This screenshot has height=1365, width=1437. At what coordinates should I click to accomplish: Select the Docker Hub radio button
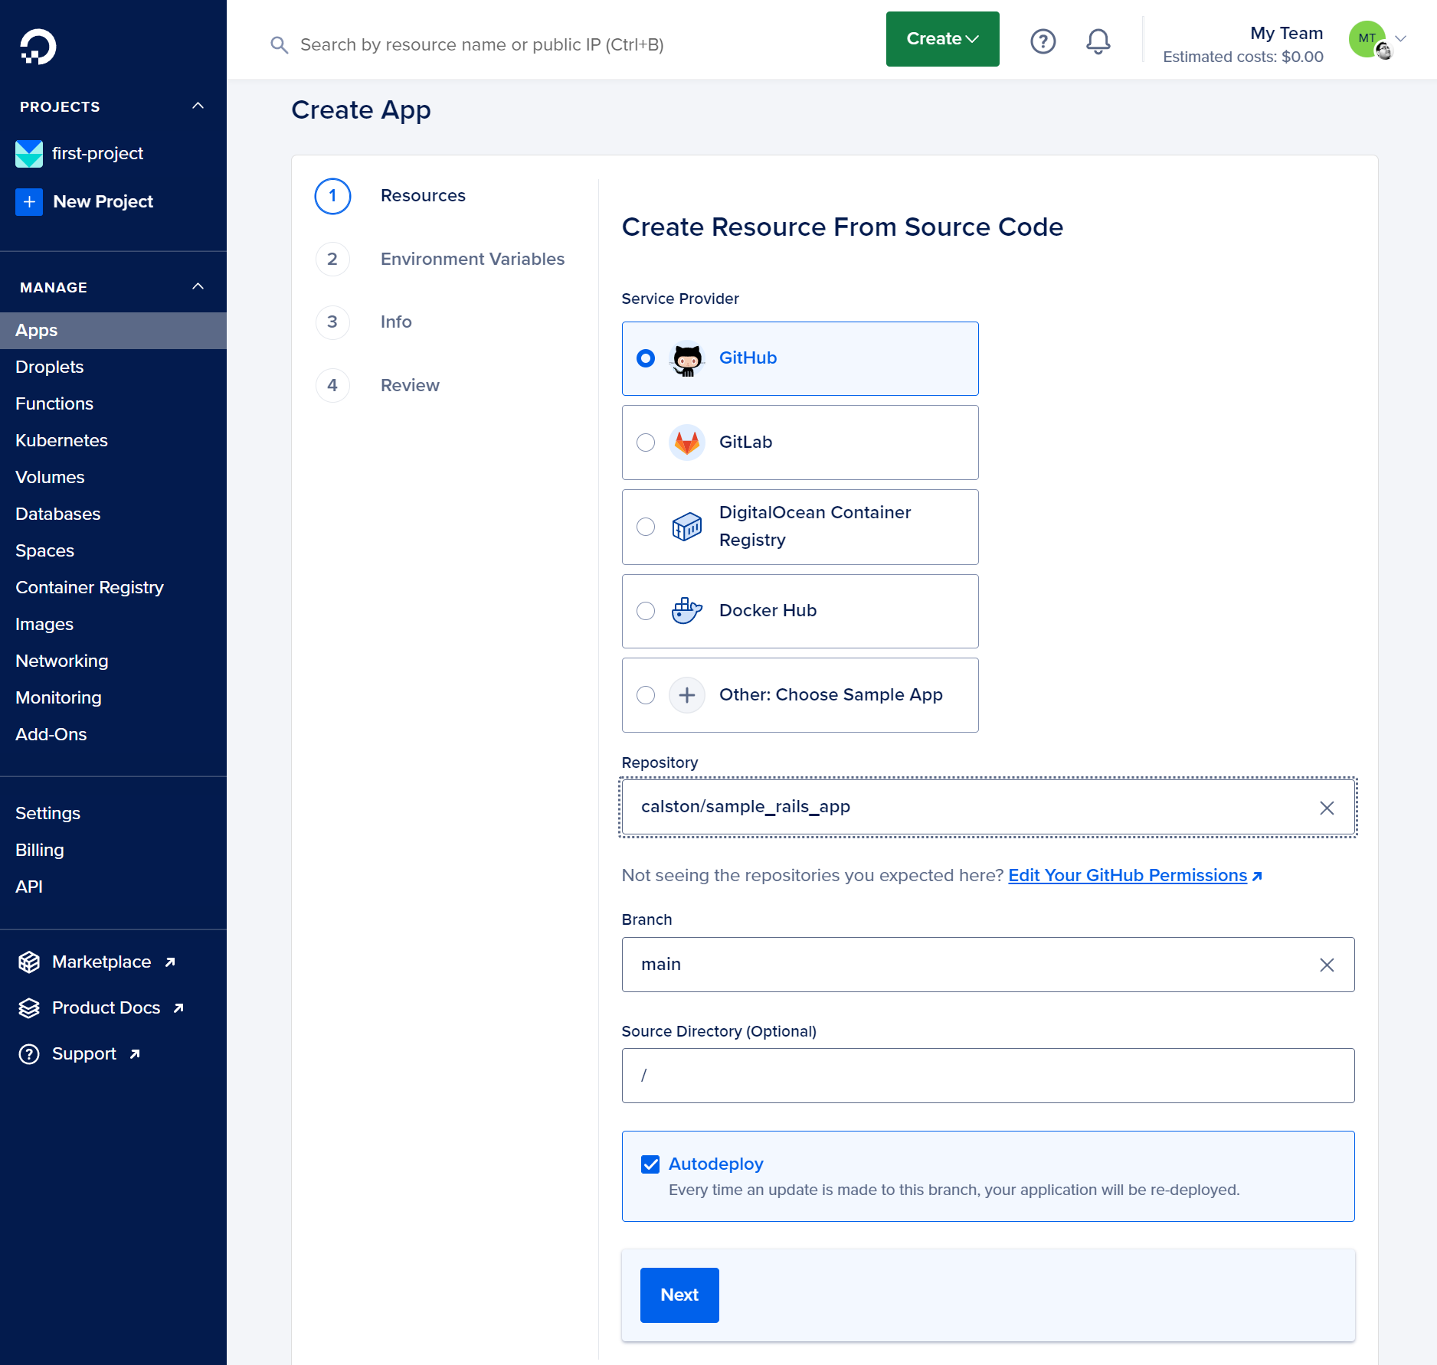tap(646, 611)
